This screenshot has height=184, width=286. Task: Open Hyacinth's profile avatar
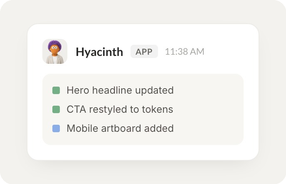point(55,51)
